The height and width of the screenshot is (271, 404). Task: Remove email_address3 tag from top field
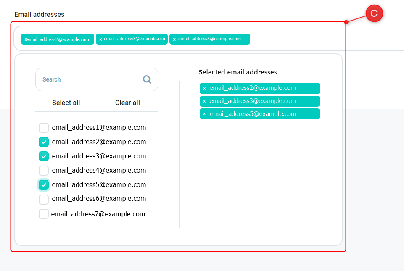[x=100, y=39]
